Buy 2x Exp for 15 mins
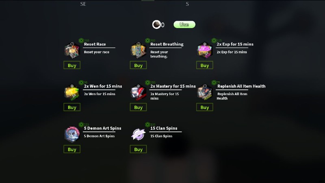Viewport: 325px width, 183px height. [205, 65]
